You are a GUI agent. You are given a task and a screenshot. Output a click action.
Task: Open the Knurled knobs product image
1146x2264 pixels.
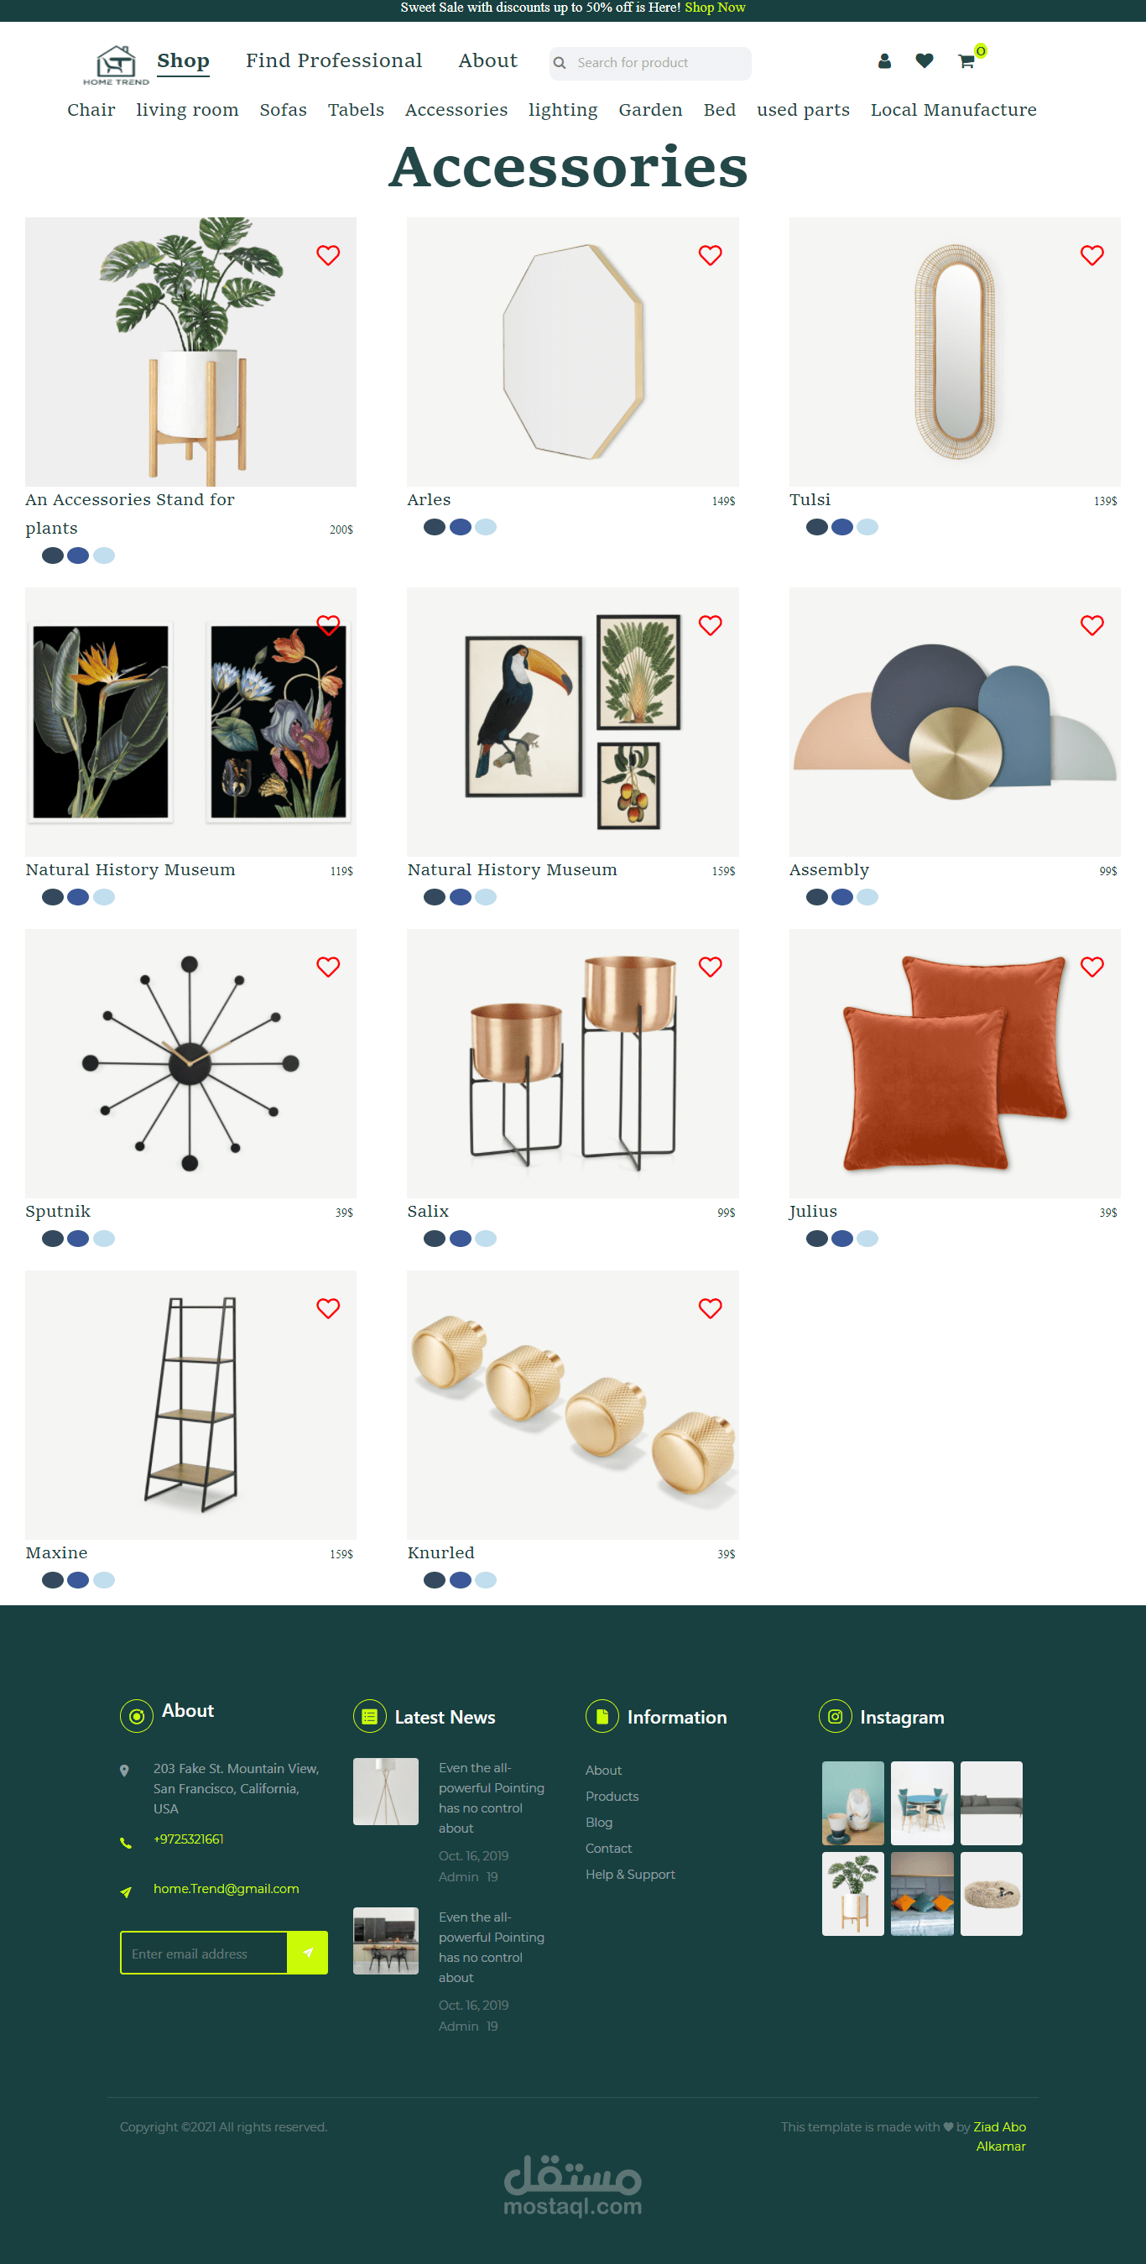click(x=572, y=1405)
